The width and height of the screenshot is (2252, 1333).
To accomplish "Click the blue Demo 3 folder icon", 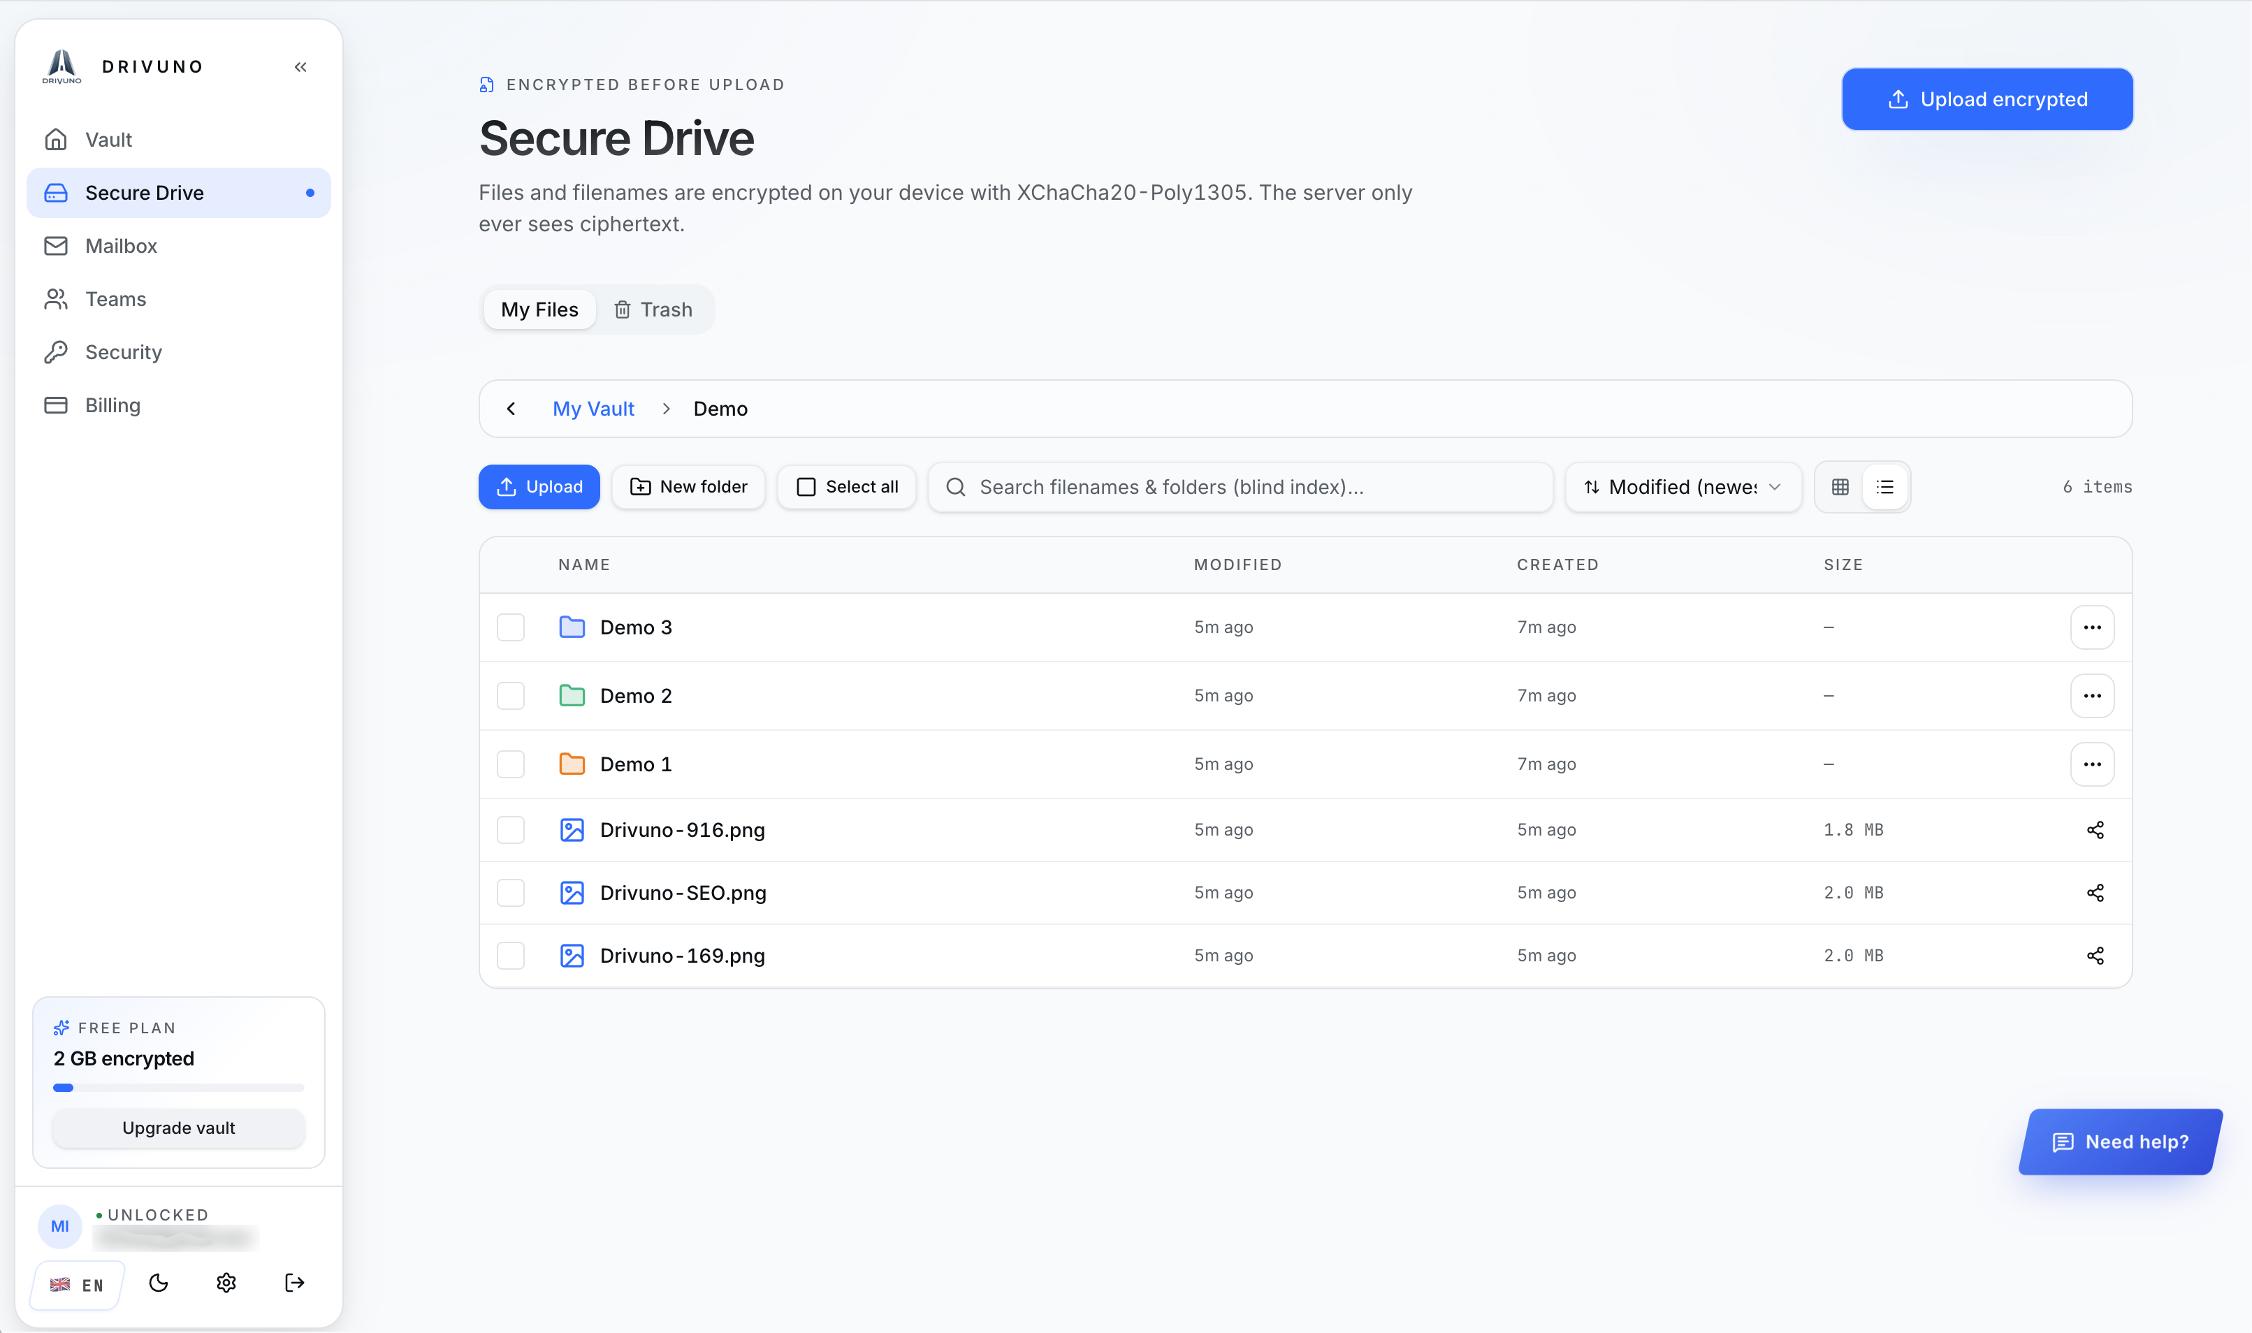I will click(572, 627).
